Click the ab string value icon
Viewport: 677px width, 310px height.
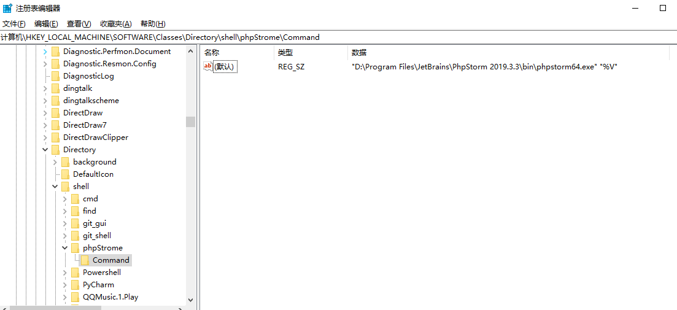tap(208, 66)
